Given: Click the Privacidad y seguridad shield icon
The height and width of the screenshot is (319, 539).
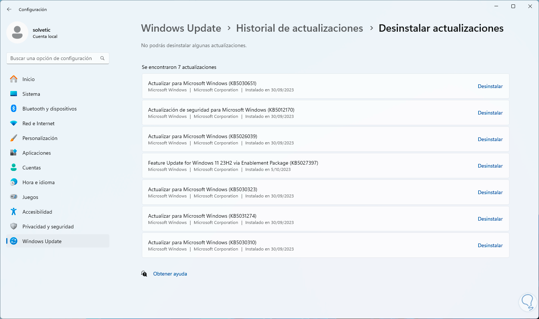Looking at the screenshot, I should 14,227.
